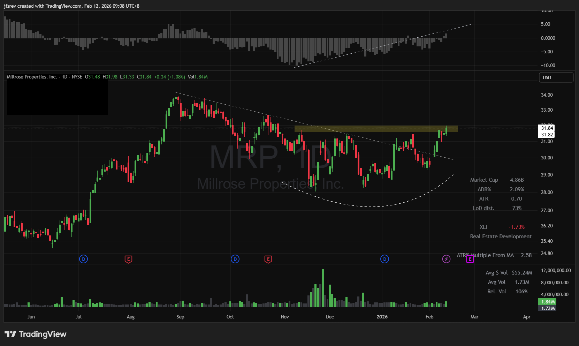Click the 31.82 price label on axis
The image size is (579, 346).
coord(547,135)
